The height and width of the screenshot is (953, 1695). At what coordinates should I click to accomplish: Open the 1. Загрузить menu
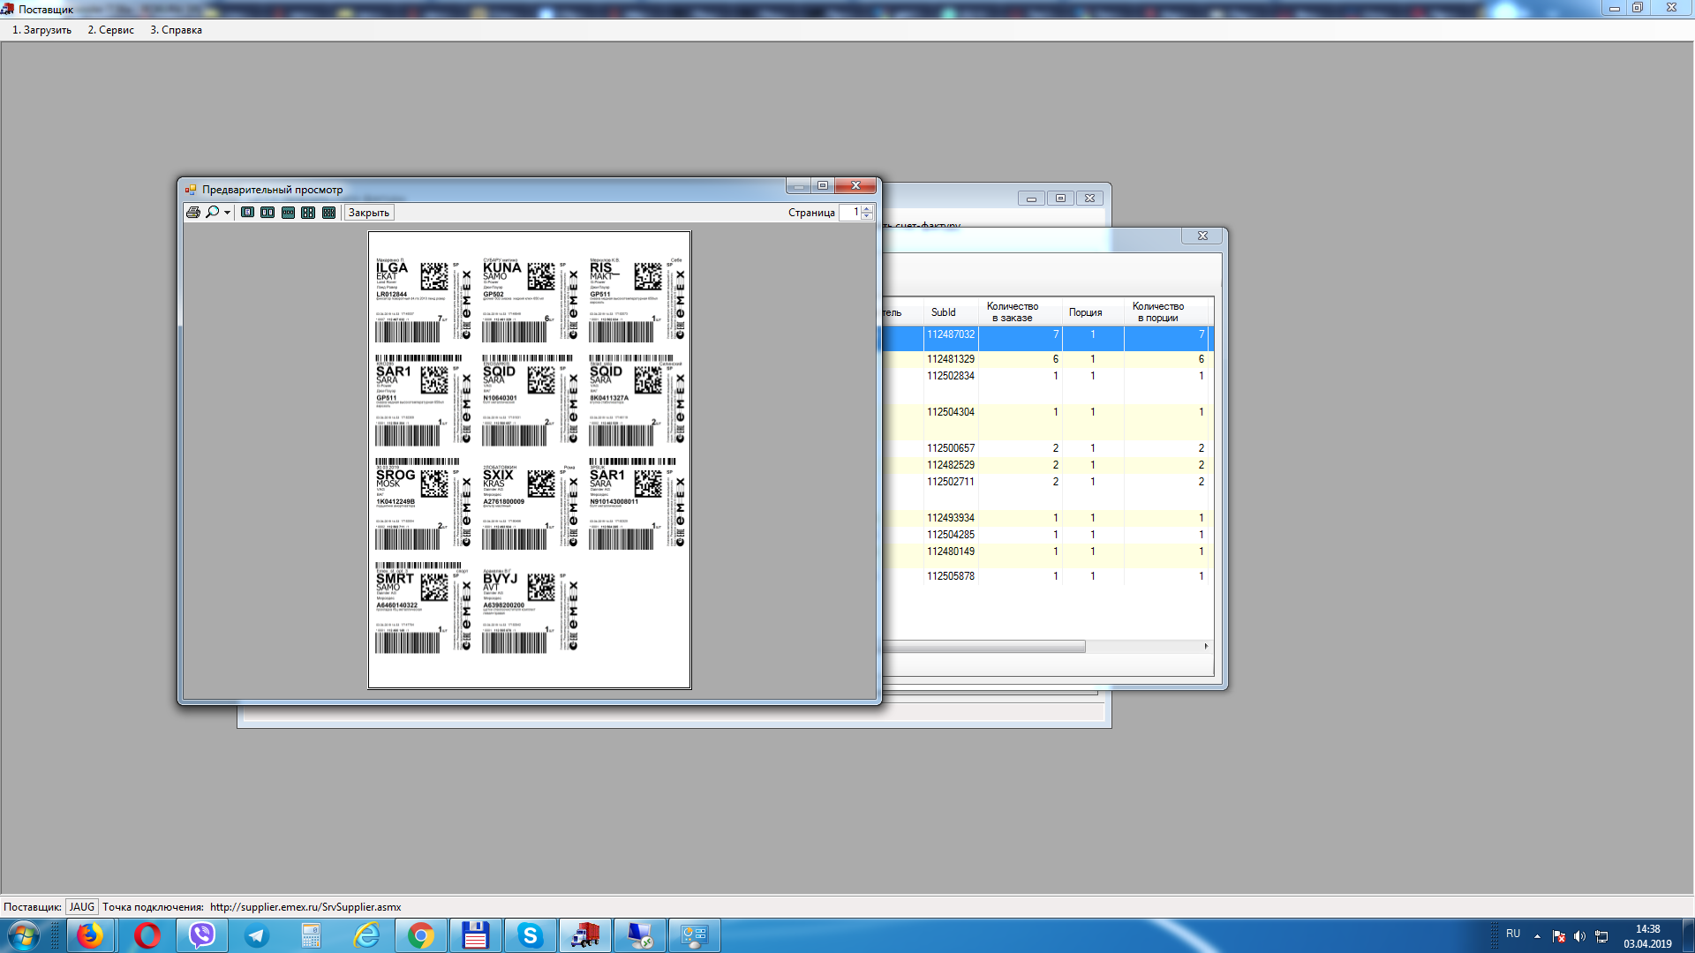41,30
